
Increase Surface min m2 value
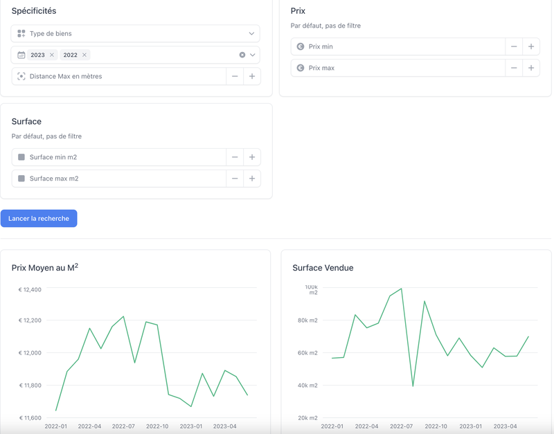tap(252, 157)
